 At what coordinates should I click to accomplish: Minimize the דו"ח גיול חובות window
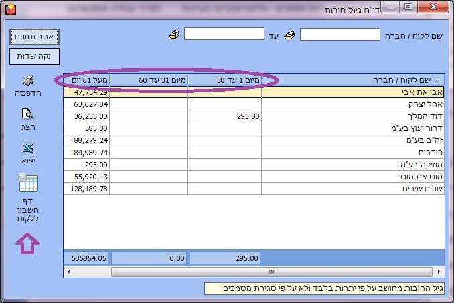[x=390, y=7]
